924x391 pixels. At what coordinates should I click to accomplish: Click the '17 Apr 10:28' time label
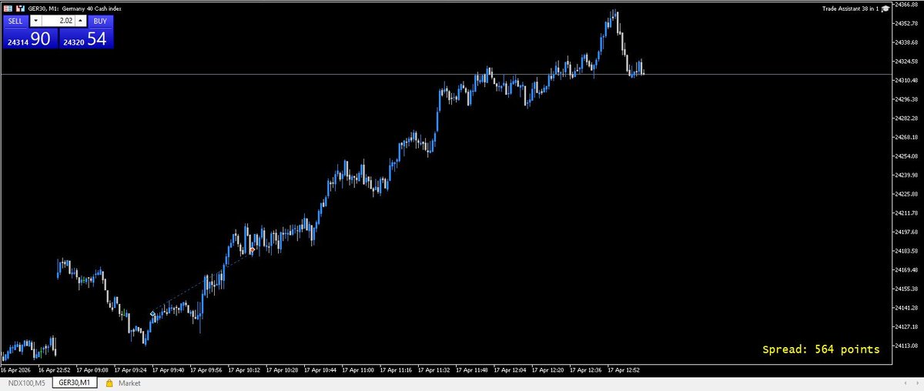(x=283, y=369)
